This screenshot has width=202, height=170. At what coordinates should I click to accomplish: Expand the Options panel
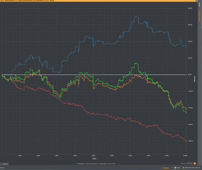click(x=4, y=164)
